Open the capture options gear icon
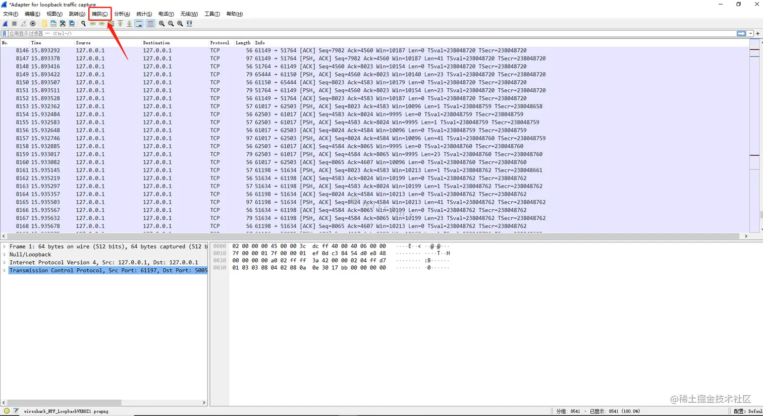Screen dimensions: 763x416 [x=33, y=24]
